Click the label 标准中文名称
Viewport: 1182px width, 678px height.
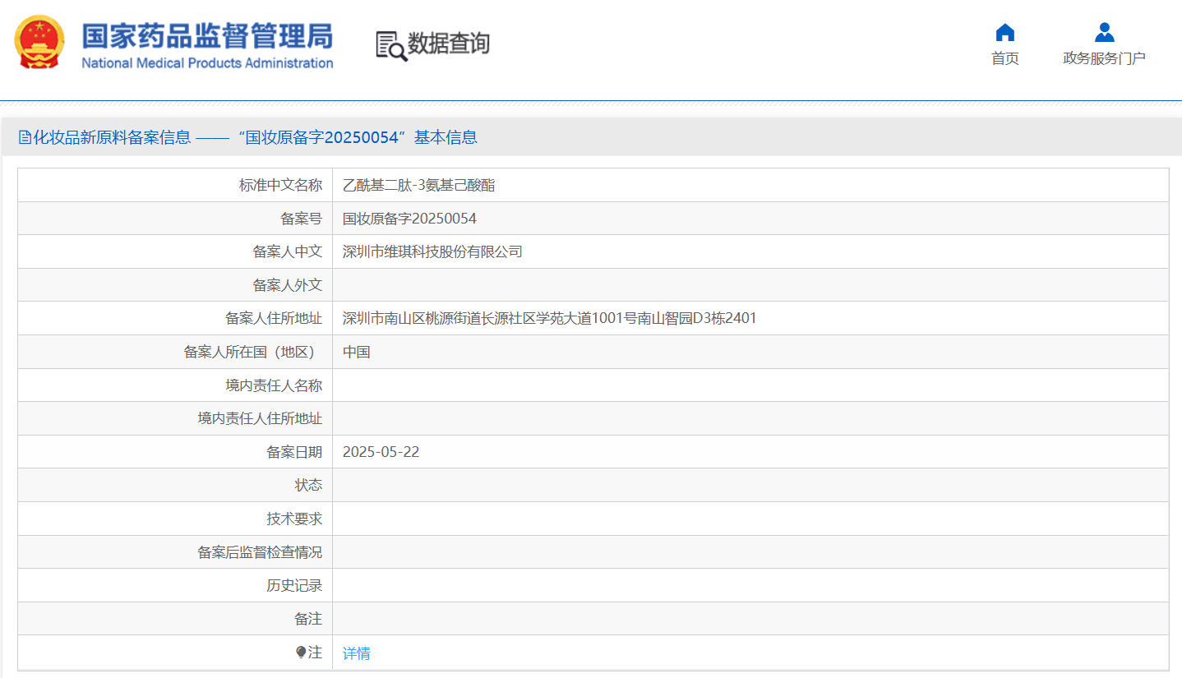point(280,186)
